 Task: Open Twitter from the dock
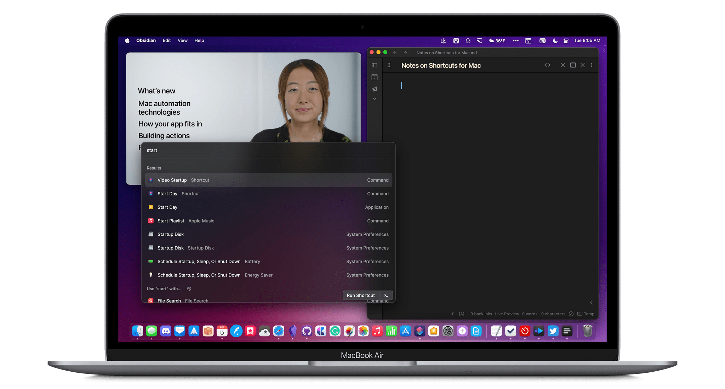coord(553,331)
